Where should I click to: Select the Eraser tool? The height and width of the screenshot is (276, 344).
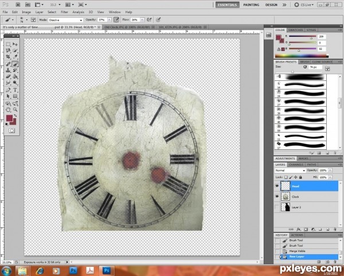(x=8, y=77)
